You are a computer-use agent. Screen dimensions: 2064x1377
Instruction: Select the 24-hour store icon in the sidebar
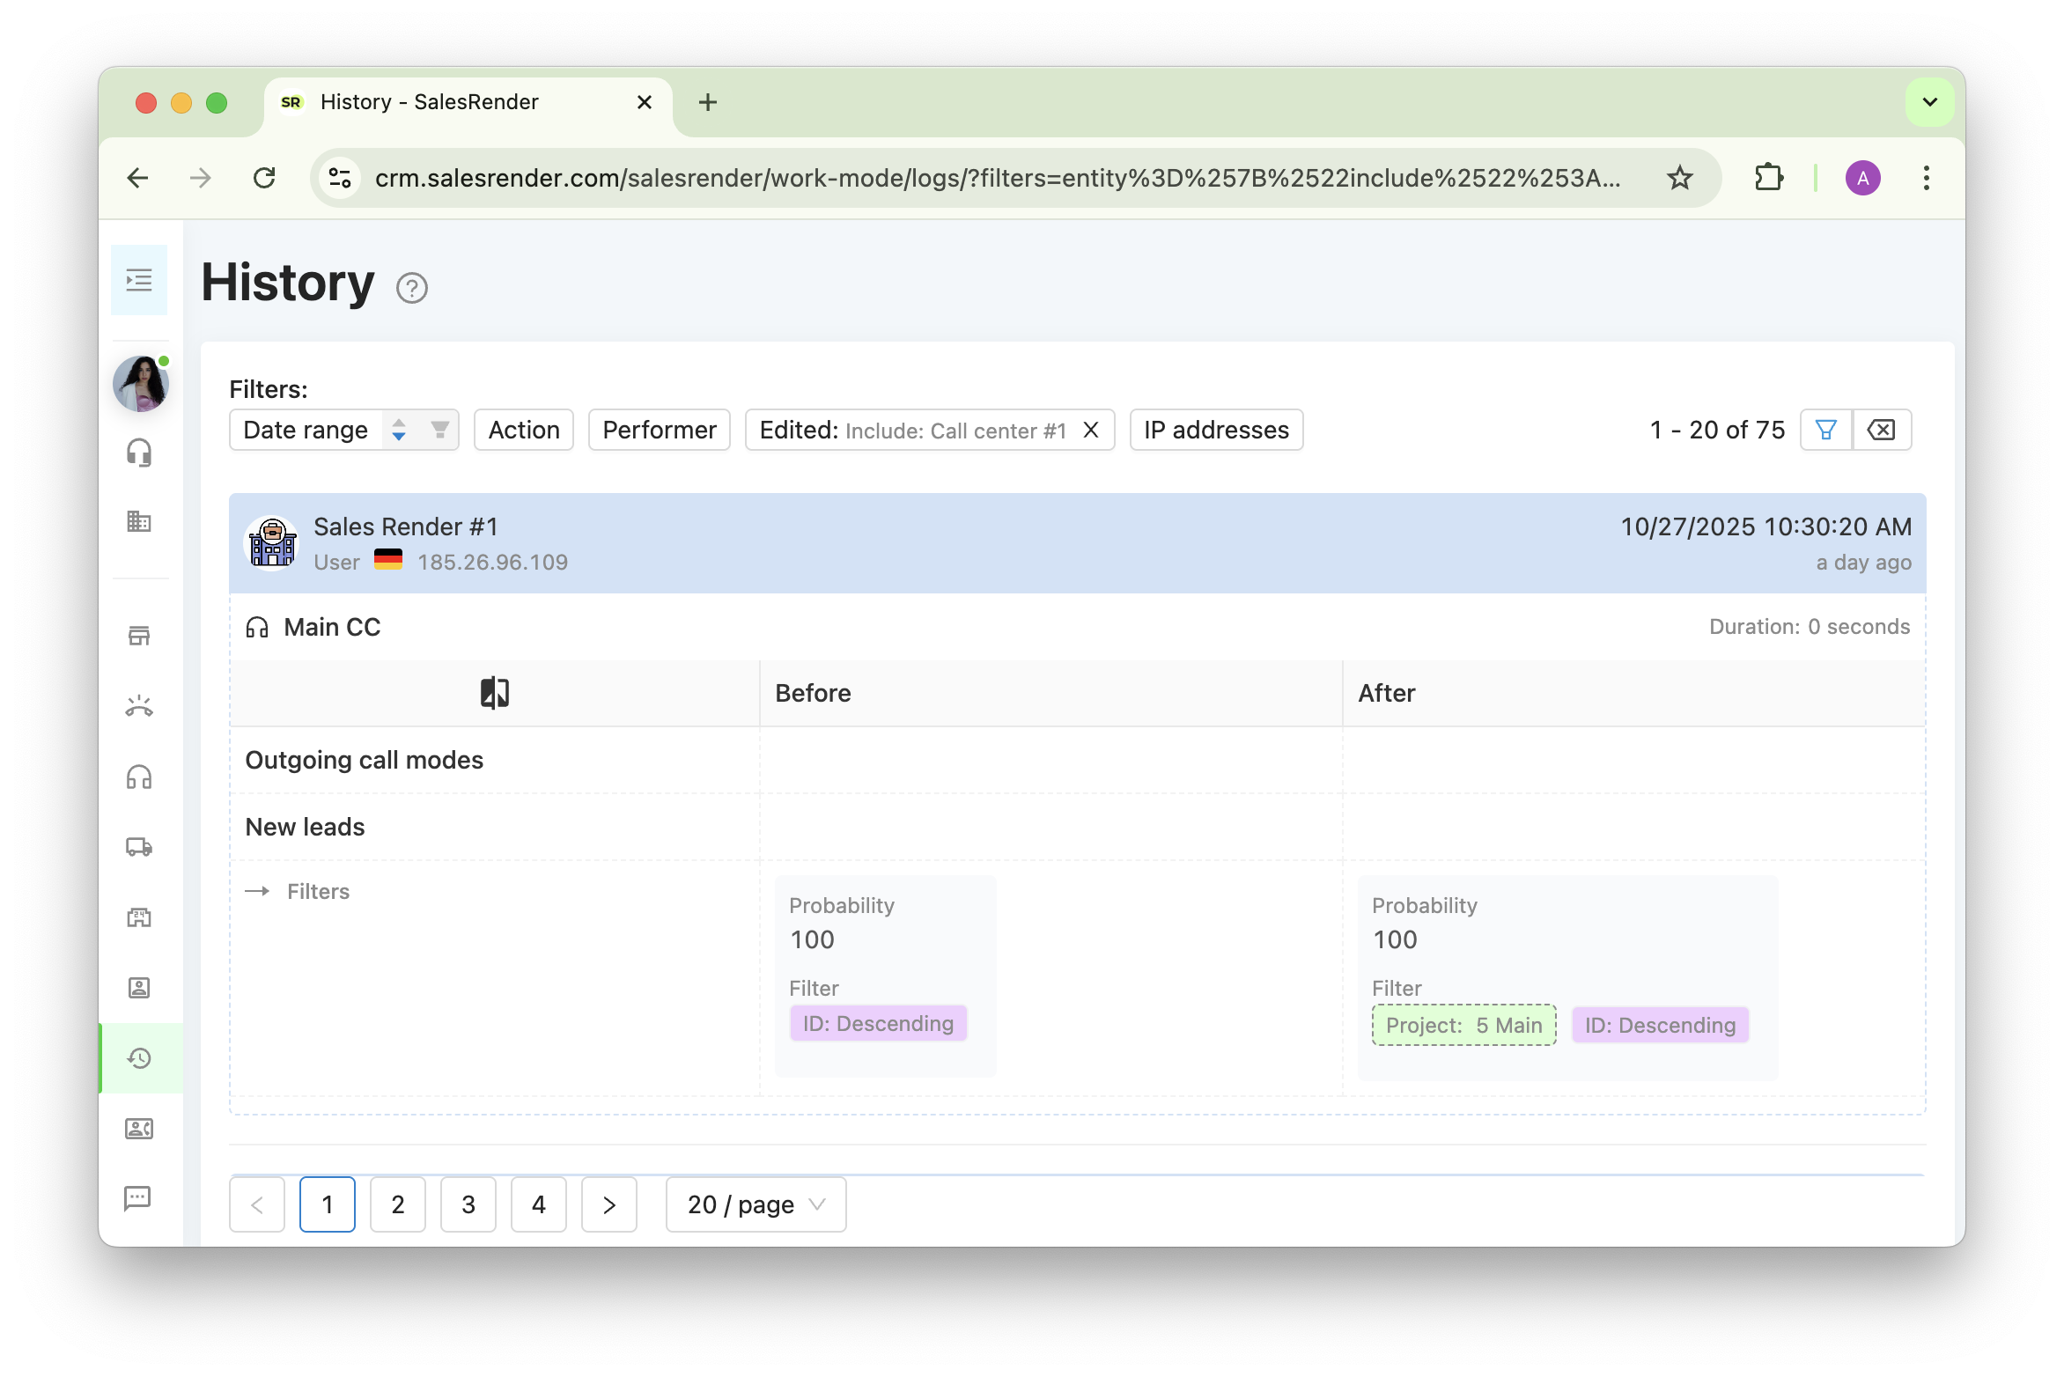pos(139,917)
